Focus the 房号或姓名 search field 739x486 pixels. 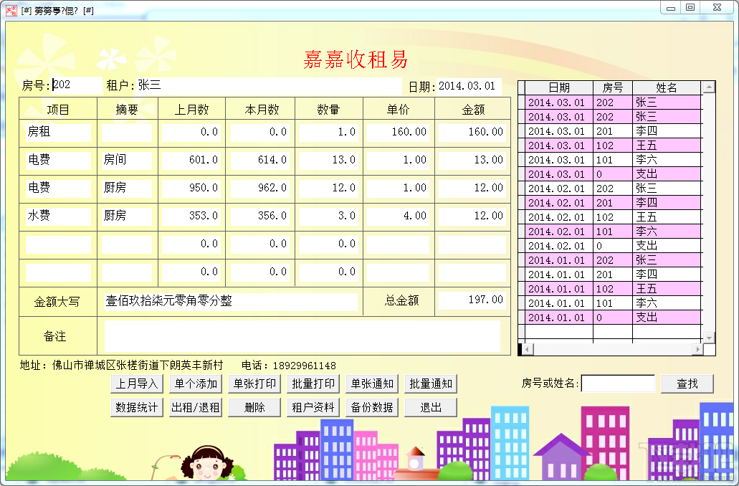(619, 383)
